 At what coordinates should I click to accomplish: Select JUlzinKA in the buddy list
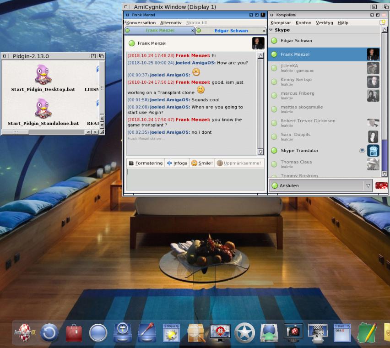click(x=325, y=68)
